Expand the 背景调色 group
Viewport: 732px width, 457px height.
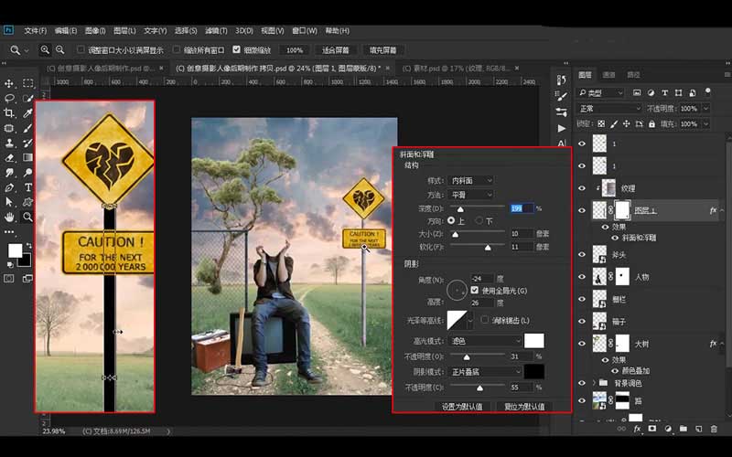click(594, 383)
